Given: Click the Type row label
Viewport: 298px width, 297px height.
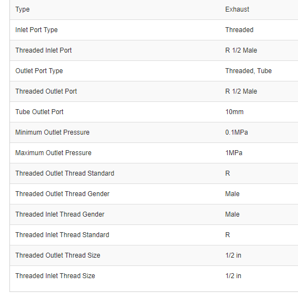Looking at the screenshot, I should pyautogui.click(x=22, y=9).
